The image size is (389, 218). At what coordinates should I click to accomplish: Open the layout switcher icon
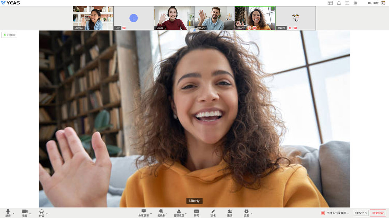click(x=330, y=3)
